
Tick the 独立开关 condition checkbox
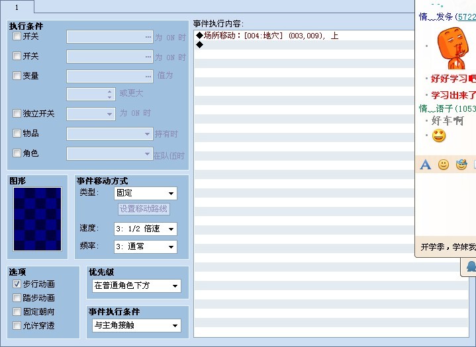click(x=17, y=113)
